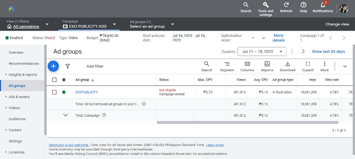Click Reporting is not real-time link
The width and height of the screenshot is (355, 159).
(69, 145)
